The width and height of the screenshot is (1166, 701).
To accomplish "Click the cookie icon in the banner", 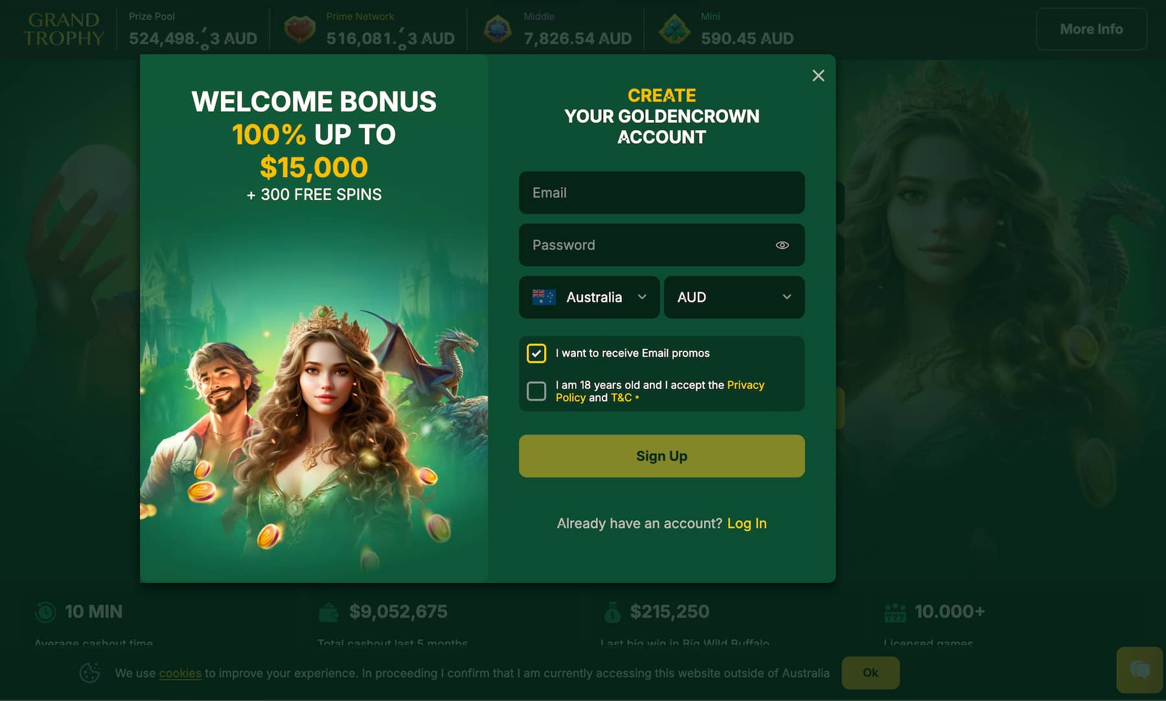I will [89, 673].
